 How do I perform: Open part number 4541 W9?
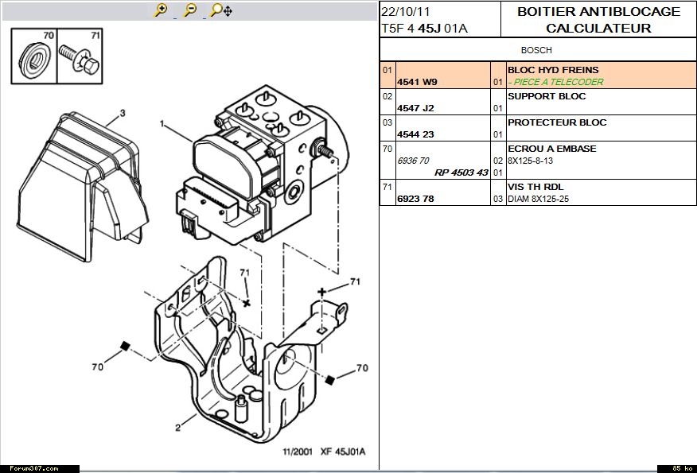point(417,82)
